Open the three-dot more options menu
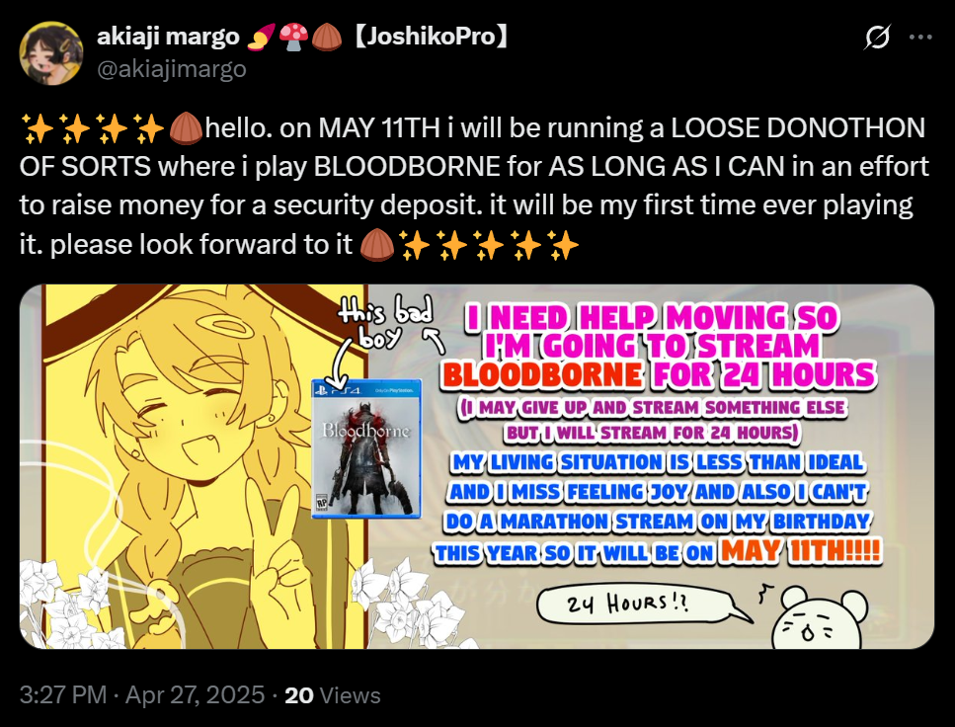The height and width of the screenshot is (727, 955). (920, 38)
